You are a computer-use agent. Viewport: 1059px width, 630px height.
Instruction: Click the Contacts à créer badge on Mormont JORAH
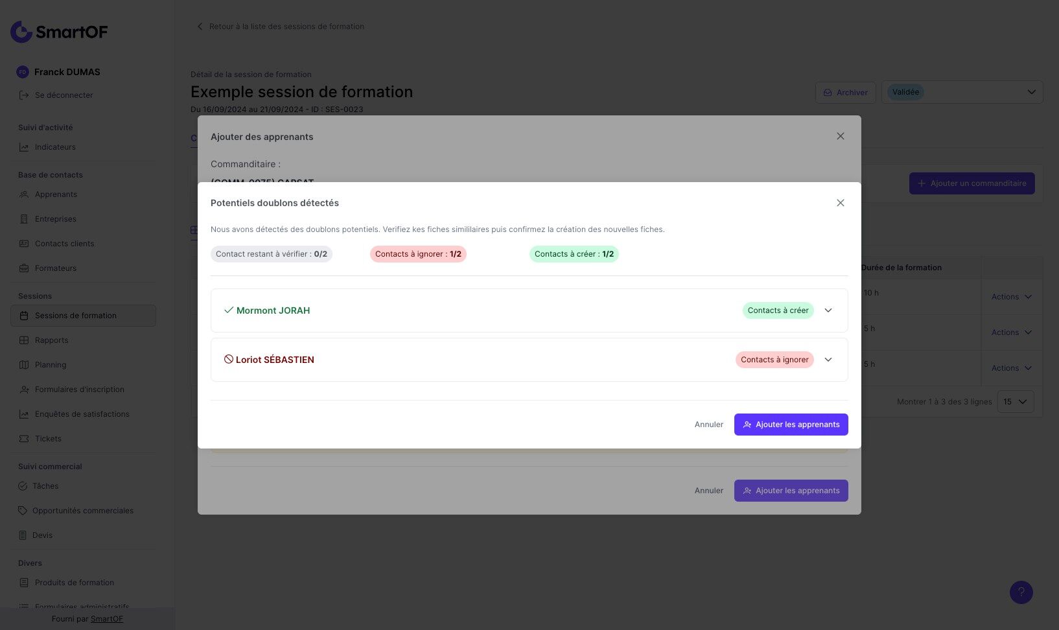(778, 310)
